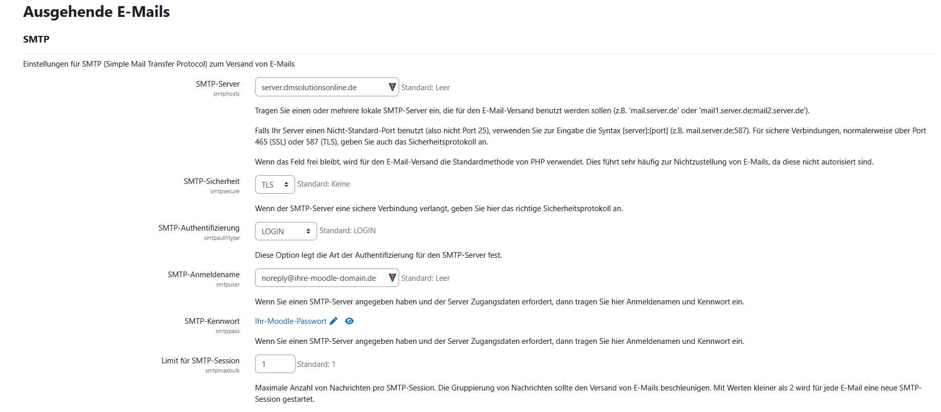Click the Limit für SMTP-Session input field
Viewport: 941px width, 412px height.
(x=275, y=364)
